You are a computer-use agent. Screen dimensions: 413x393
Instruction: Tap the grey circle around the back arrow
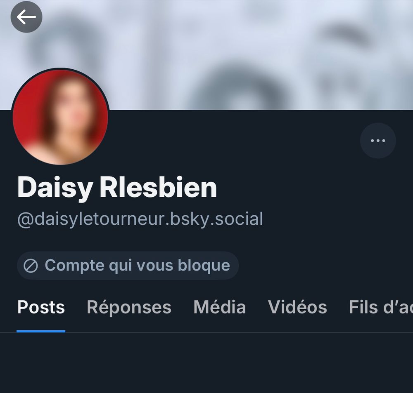click(26, 17)
